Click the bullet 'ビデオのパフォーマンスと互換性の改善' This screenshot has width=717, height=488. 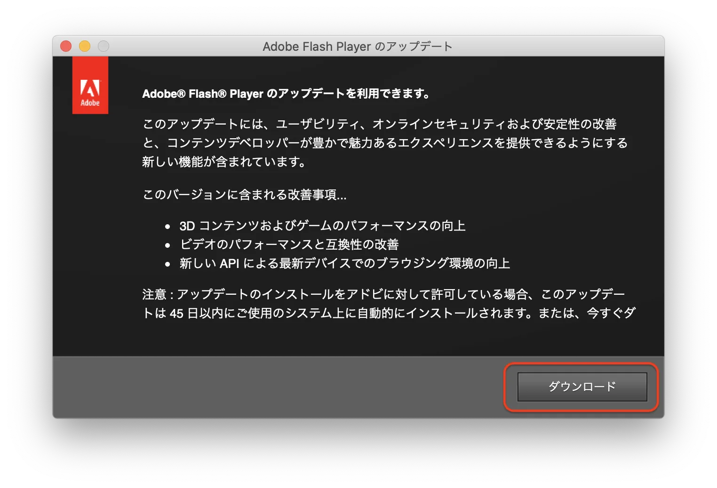289,244
